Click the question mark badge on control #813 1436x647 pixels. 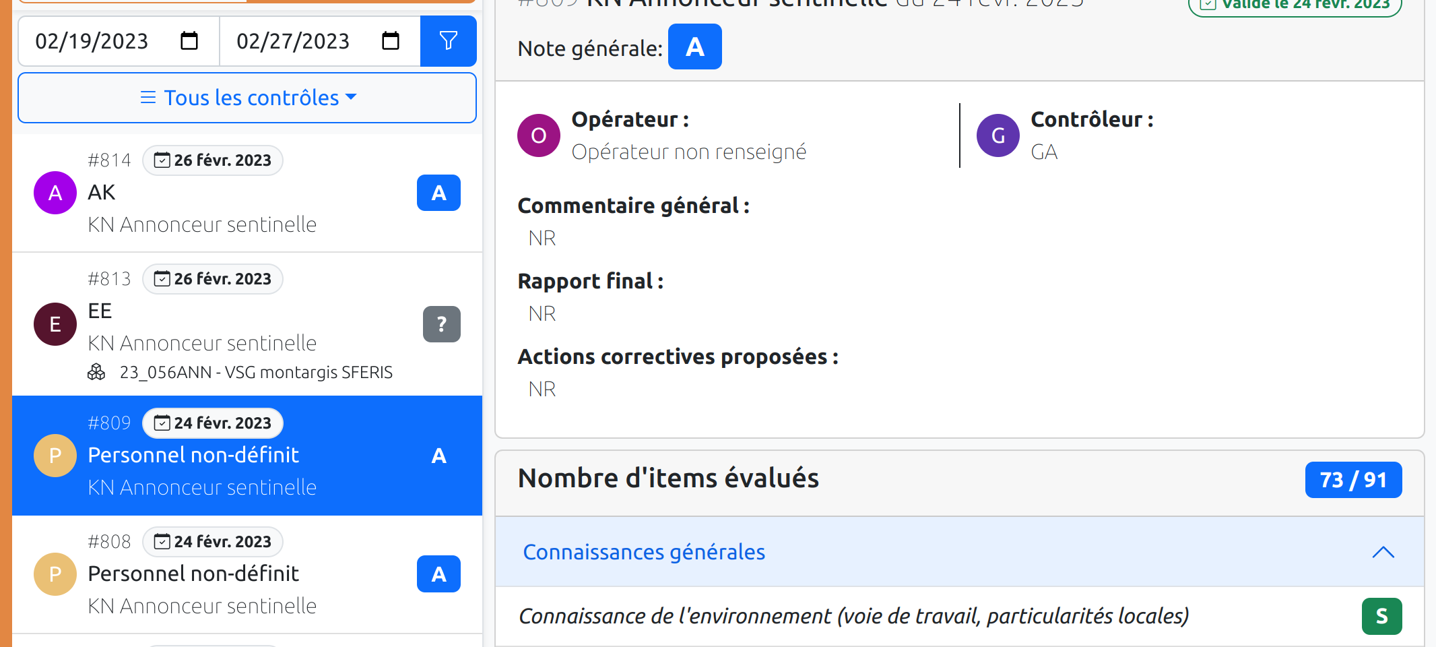tap(441, 324)
